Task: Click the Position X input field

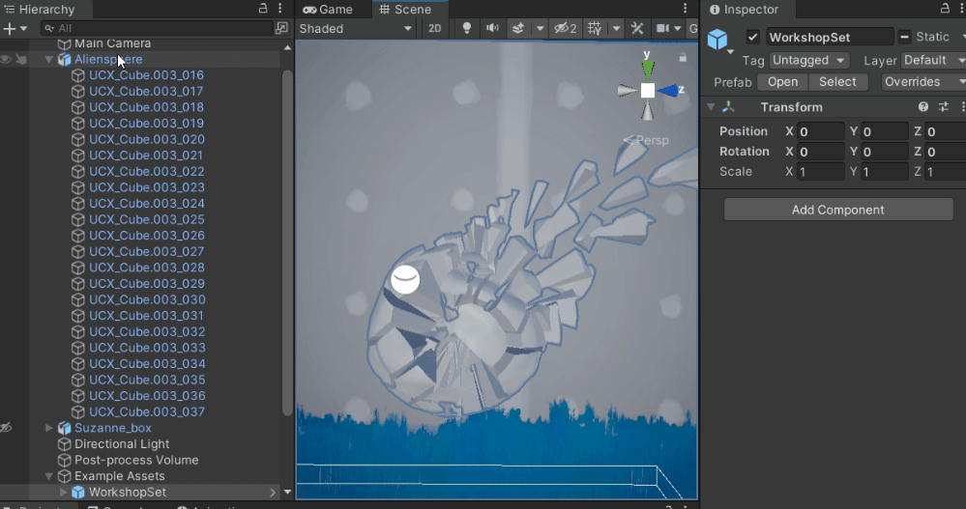Action: click(x=820, y=131)
